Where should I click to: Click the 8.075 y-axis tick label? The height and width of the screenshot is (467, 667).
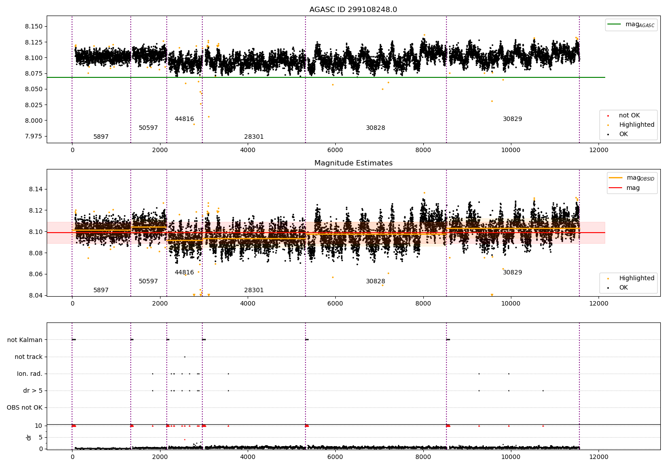34,74
